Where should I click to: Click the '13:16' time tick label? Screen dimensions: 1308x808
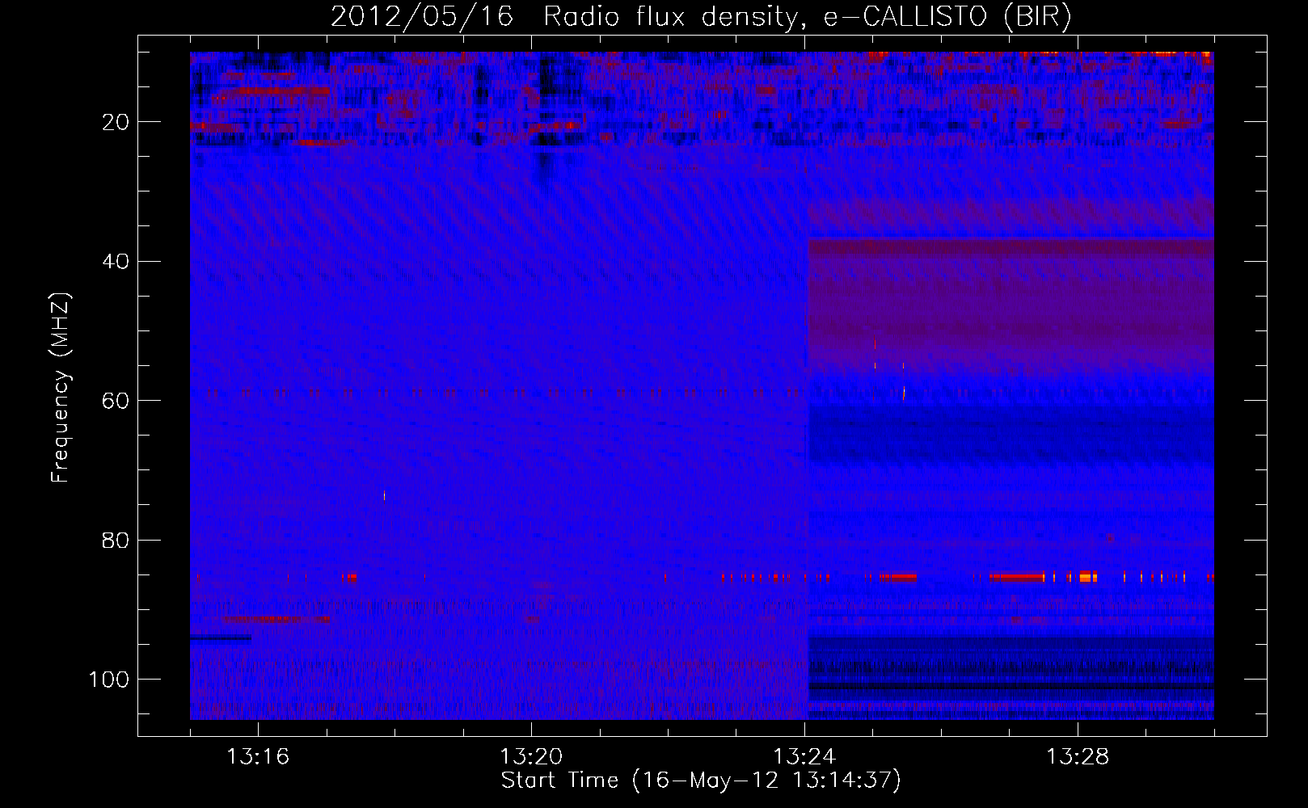pos(258,757)
